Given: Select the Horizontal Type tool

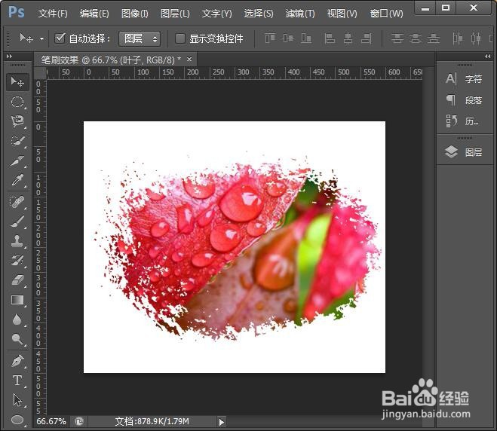Looking at the screenshot, I should 17,381.
